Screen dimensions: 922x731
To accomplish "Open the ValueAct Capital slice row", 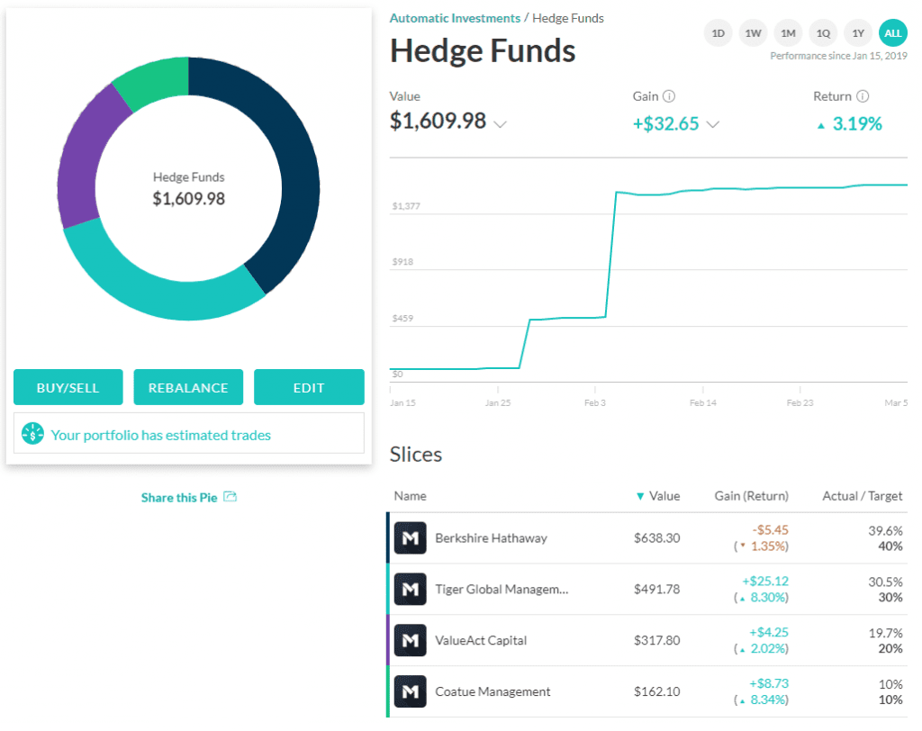I will [x=646, y=640].
